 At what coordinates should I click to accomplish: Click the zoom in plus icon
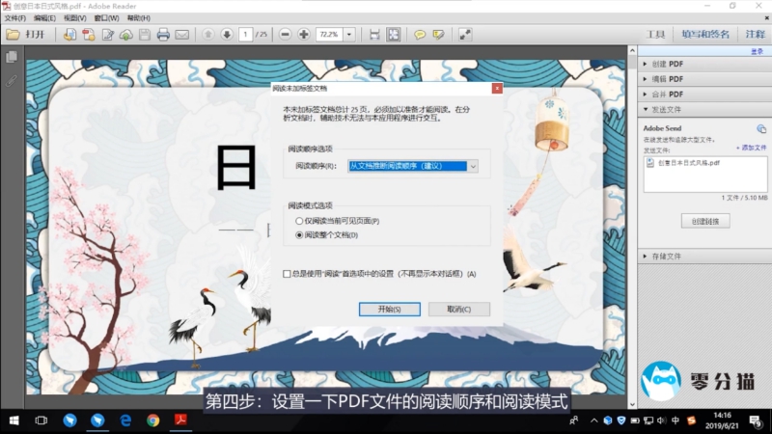click(304, 35)
